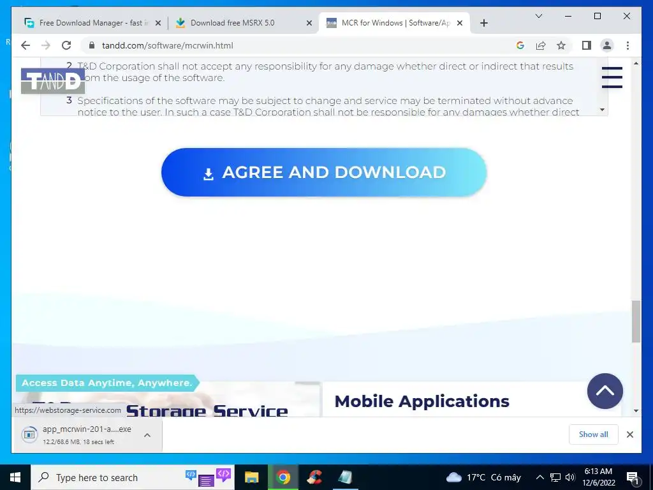653x490 pixels.
Task: Click the page scrollbar up arrow
Action: (636, 63)
